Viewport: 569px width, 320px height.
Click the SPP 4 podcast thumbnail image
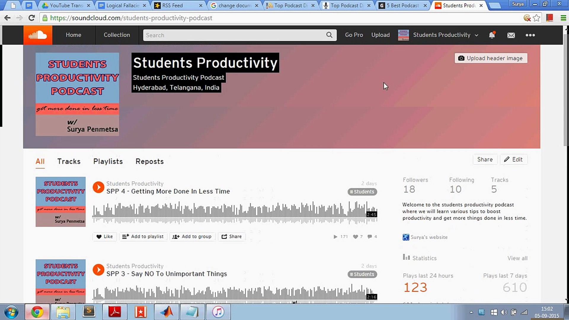[60, 202]
